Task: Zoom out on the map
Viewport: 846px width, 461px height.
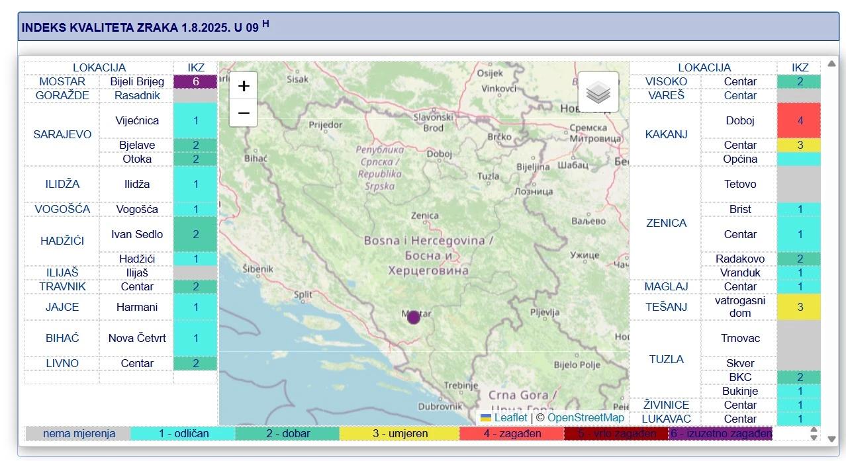Action: [243, 113]
